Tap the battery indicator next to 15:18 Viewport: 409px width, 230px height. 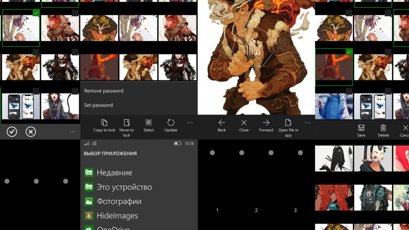[177, 144]
